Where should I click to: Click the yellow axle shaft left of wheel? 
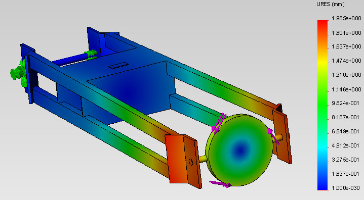coord(203,159)
